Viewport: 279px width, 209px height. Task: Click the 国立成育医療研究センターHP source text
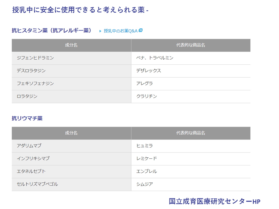click(x=214, y=201)
